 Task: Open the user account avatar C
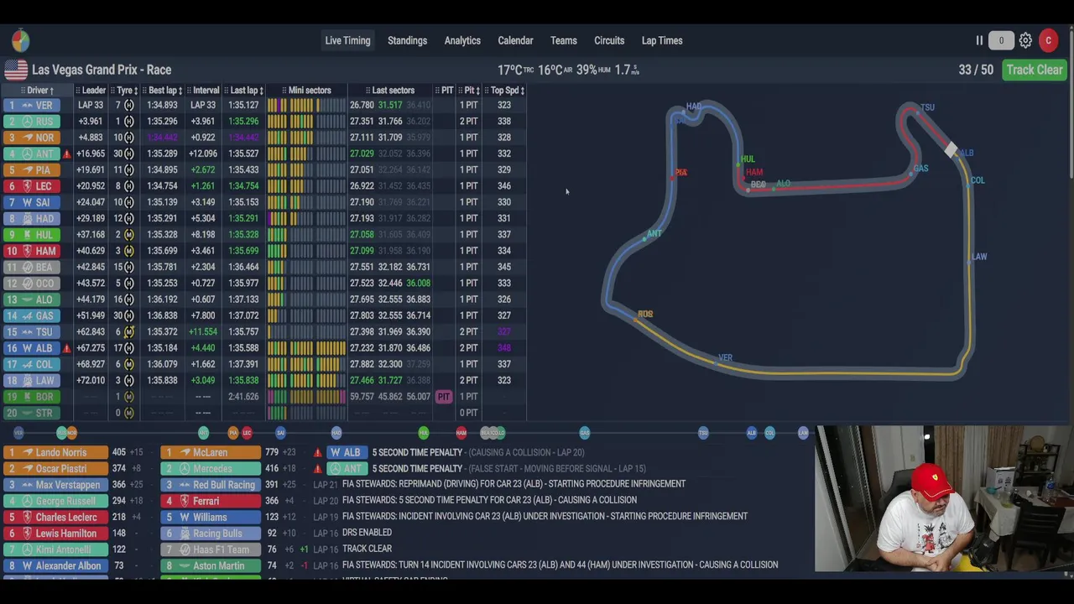pyautogui.click(x=1048, y=40)
